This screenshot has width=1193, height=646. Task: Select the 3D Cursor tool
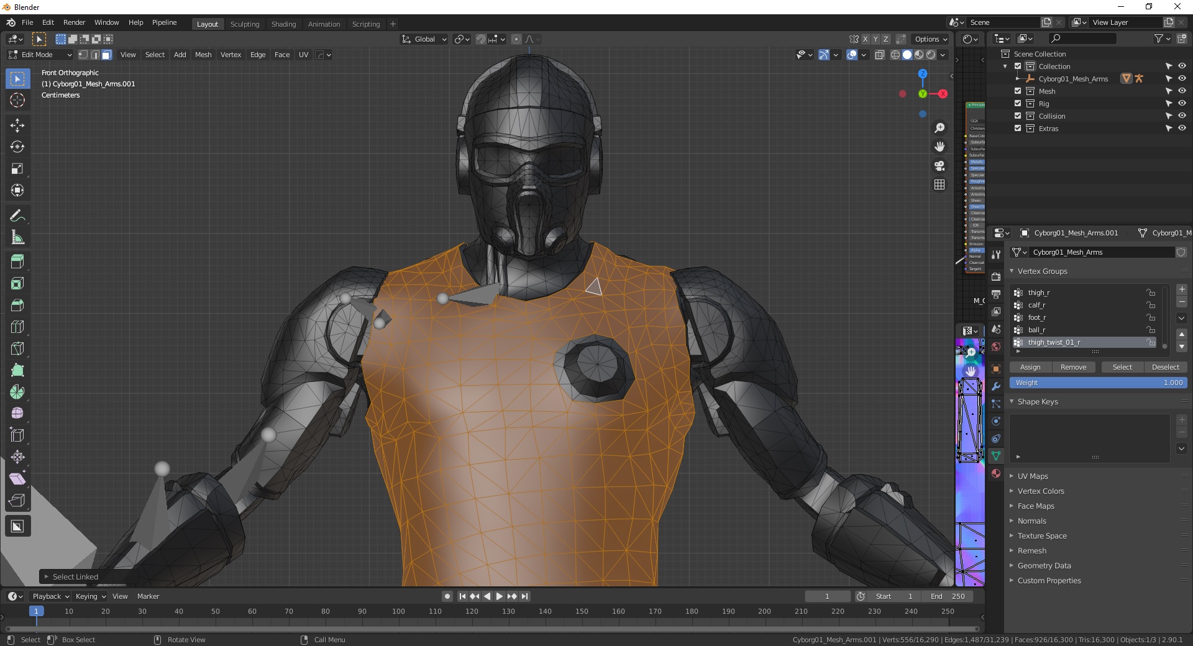coord(17,100)
